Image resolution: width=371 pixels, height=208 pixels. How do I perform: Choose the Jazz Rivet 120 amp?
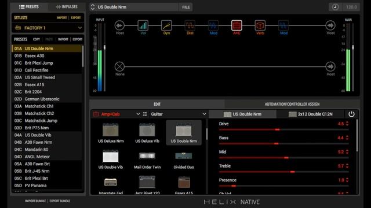pos(147,185)
